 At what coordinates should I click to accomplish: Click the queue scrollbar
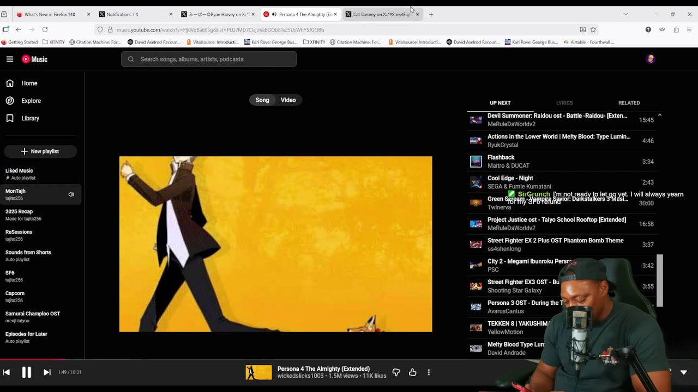[x=660, y=280]
